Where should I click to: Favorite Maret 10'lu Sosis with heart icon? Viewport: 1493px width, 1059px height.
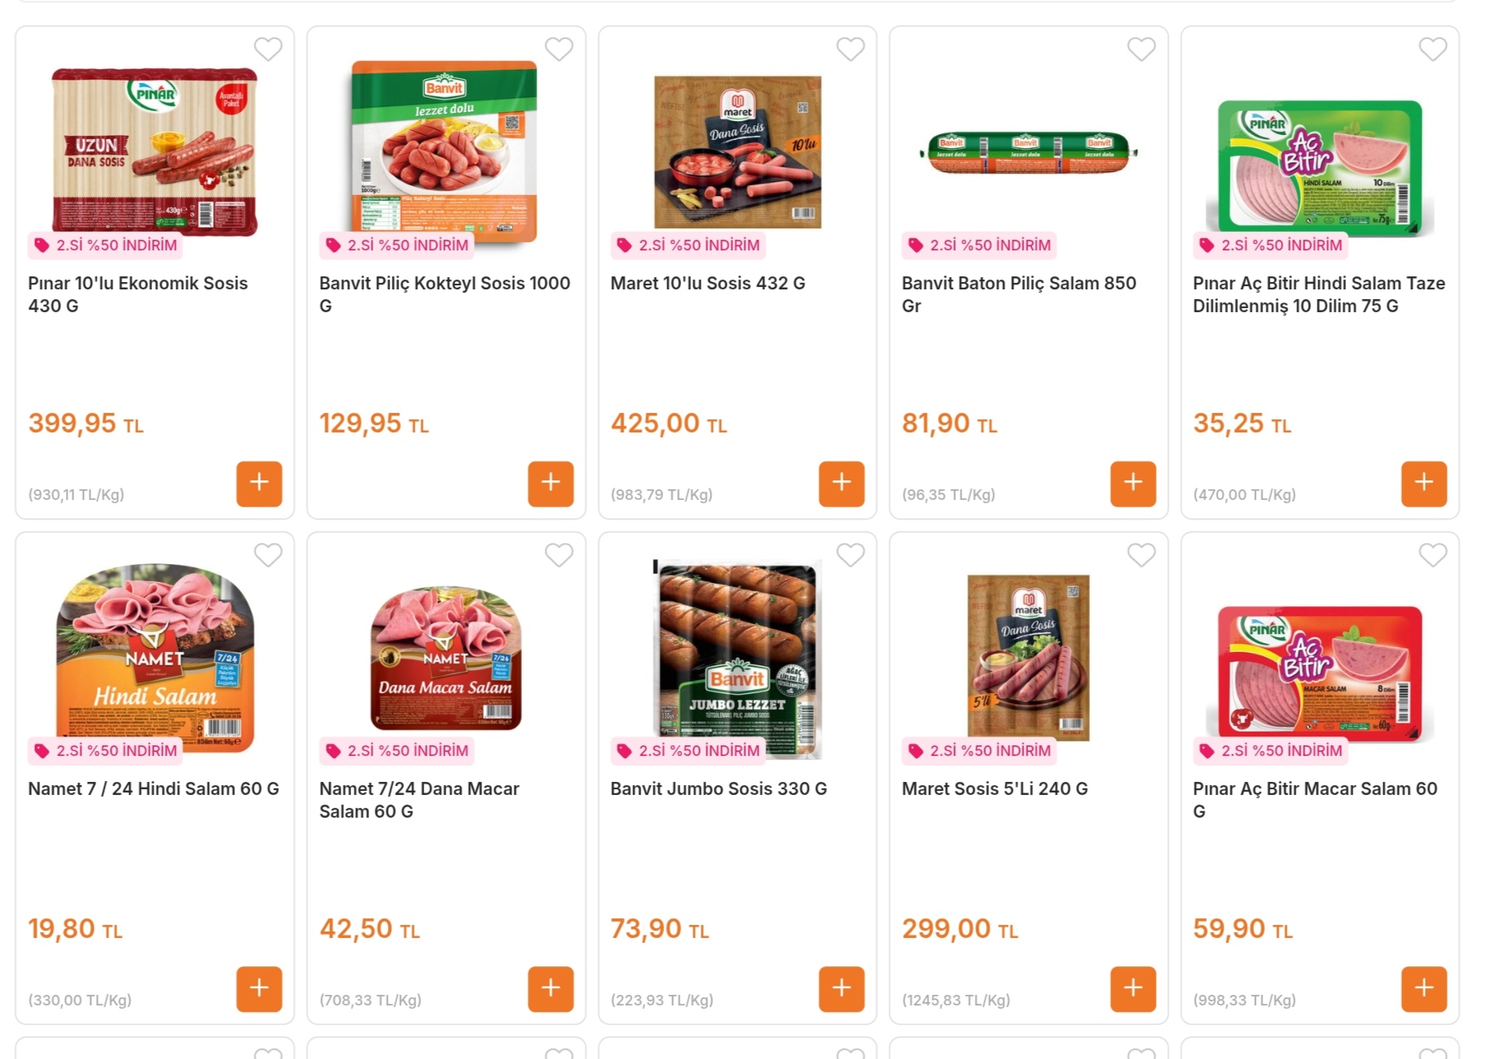(x=850, y=50)
